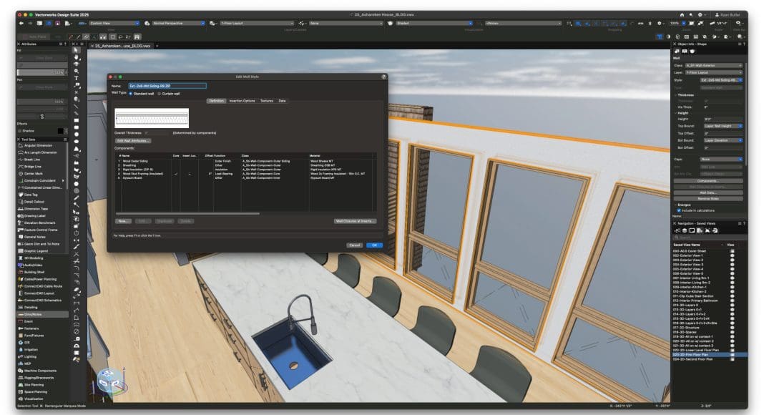Image resolution: width=764 pixels, height=415 pixels.
Task: Activate the Pan hand tool
Action: pos(76,58)
